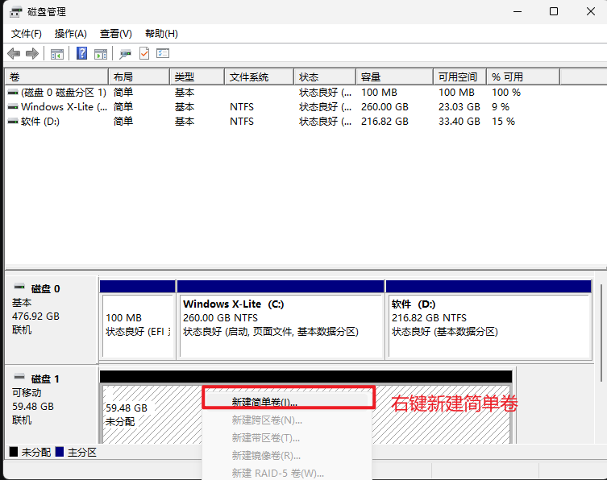Viewport: 607px width, 480px height.
Task: Select the Windows X-Lite (C:) partition block
Action: pos(281,320)
